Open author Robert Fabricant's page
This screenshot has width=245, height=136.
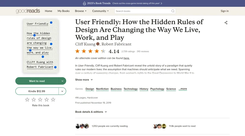(117, 44)
